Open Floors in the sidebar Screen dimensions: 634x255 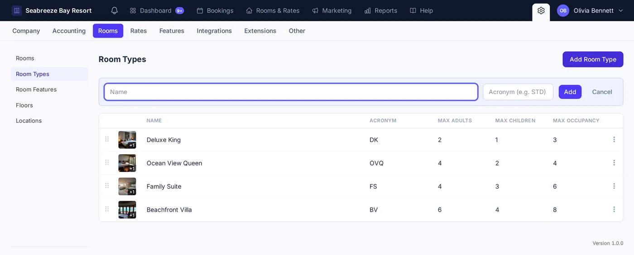[49, 105]
